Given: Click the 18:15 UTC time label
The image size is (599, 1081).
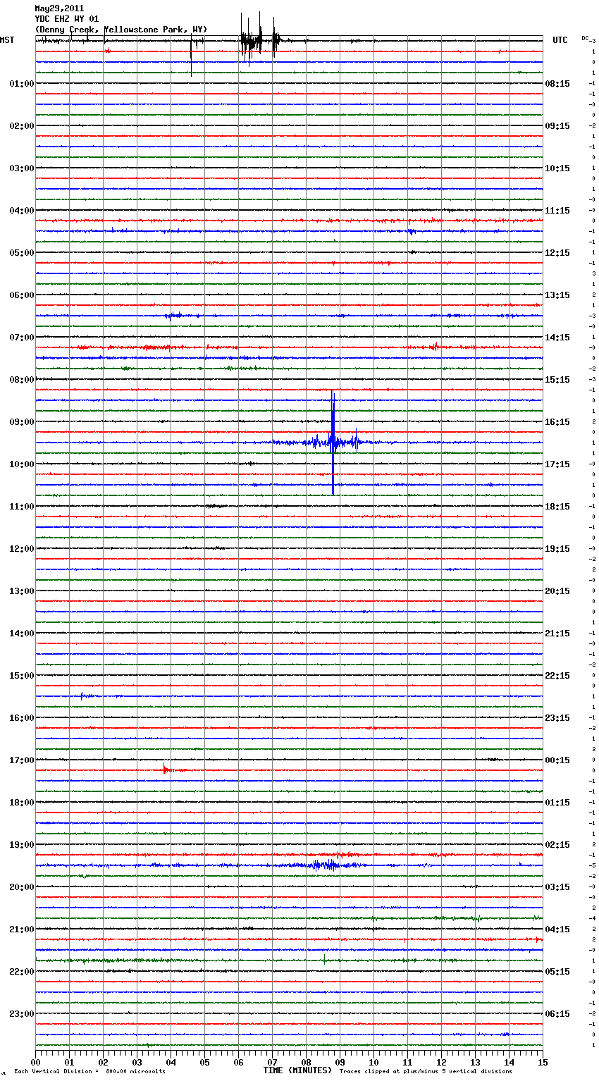Looking at the screenshot, I should (x=557, y=507).
